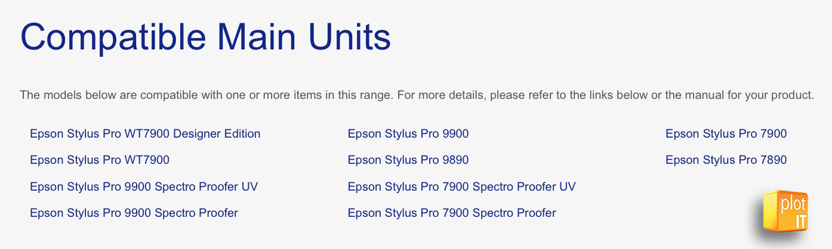This screenshot has height=249, width=832.
Task: Open the Epson Stylus Pro 7900 link
Action: pos(726,133)
